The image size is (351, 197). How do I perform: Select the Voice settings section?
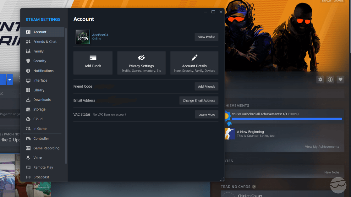point(42,158)
